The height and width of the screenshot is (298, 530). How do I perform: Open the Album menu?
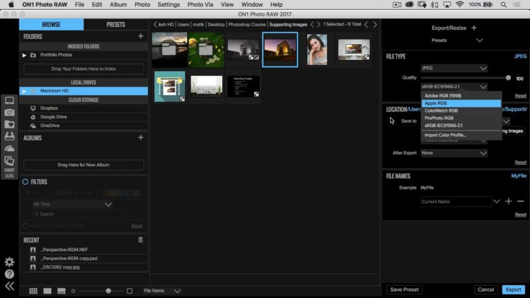[x=118, y=5]
